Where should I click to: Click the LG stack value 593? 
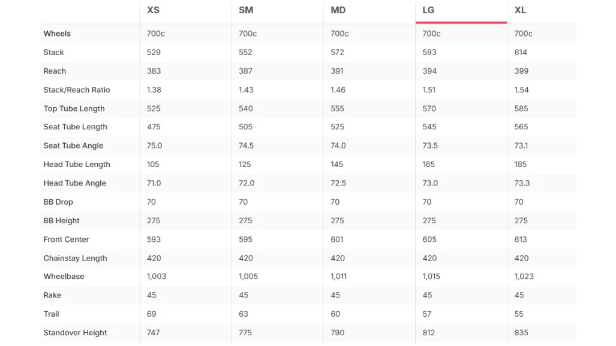tap(429, 53)
